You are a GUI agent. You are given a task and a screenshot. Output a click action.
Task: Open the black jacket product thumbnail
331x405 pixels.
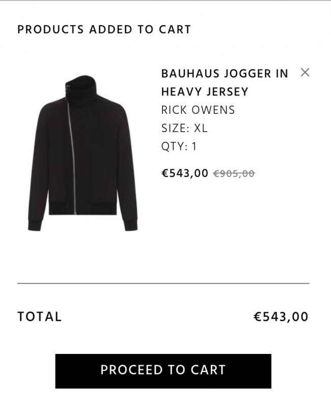click(x=82, y=153)
